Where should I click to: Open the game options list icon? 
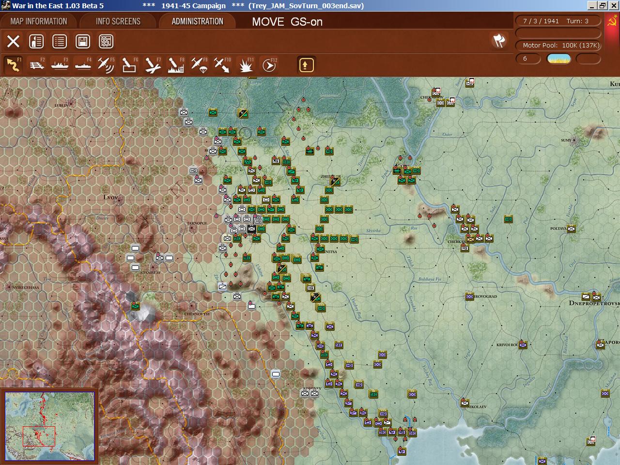[60, 41]
